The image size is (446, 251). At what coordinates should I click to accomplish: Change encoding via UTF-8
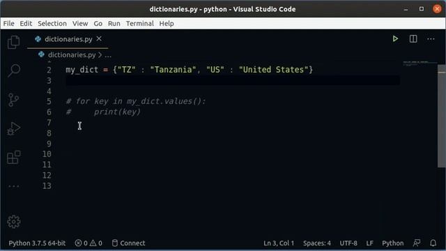tap(348, 243)
